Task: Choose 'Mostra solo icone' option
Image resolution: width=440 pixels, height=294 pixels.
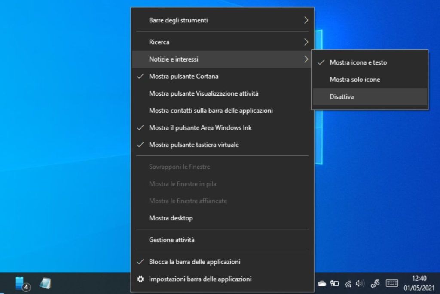Action: (354, 80)
